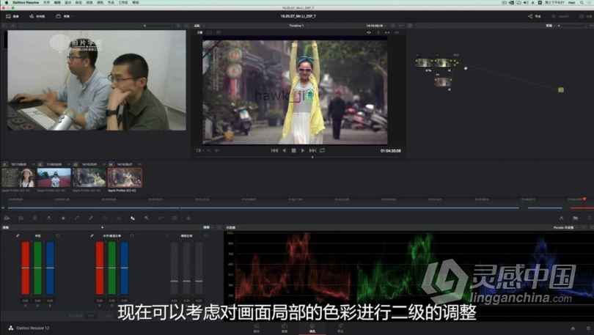Switch to the Edit page tab
The width and height of the screenshot is (594, 335).
(285, 328)
